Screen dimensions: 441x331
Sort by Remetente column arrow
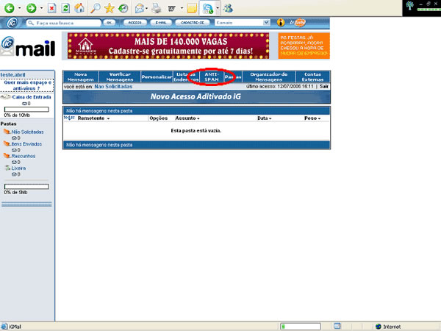tap(108, 118)
